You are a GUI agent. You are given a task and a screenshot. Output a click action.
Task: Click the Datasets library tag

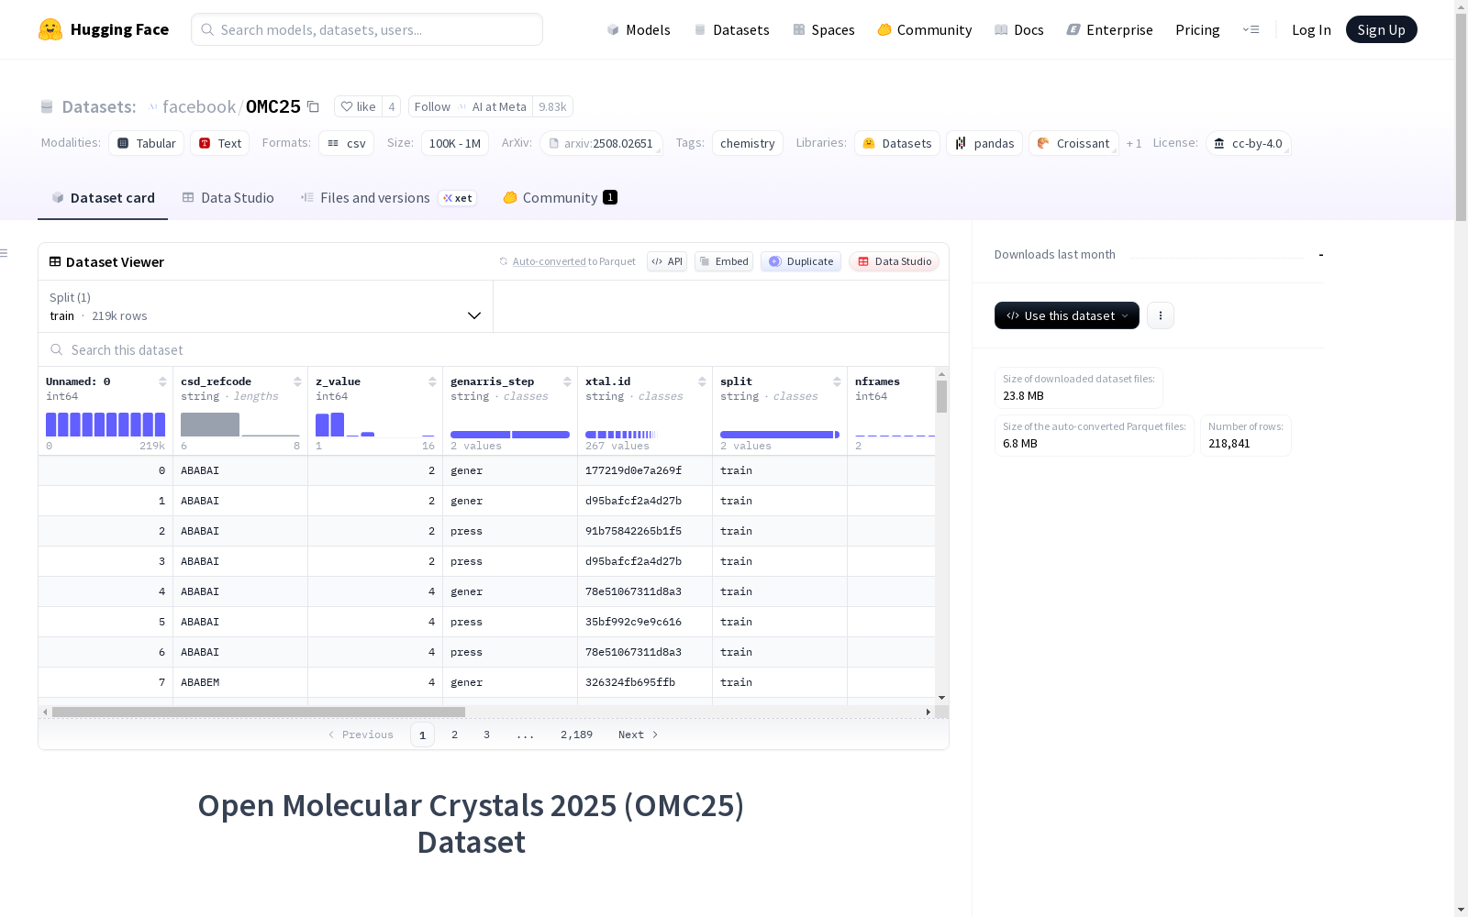[897, 143]
